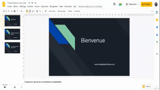160x90 pixels.
Task: Start a Google Meet call
Action: tap(120, 4)
